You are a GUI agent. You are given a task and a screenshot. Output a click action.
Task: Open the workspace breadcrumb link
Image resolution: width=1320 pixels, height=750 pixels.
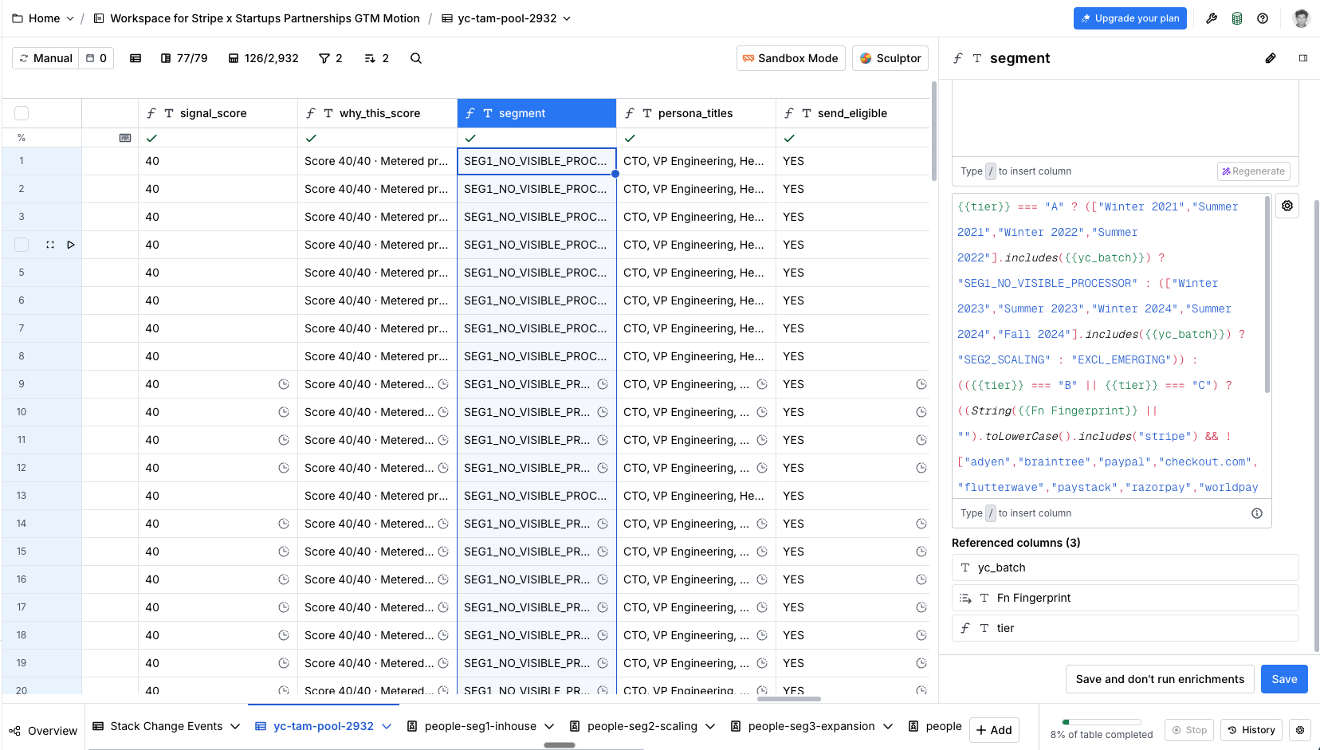[257, 18]
